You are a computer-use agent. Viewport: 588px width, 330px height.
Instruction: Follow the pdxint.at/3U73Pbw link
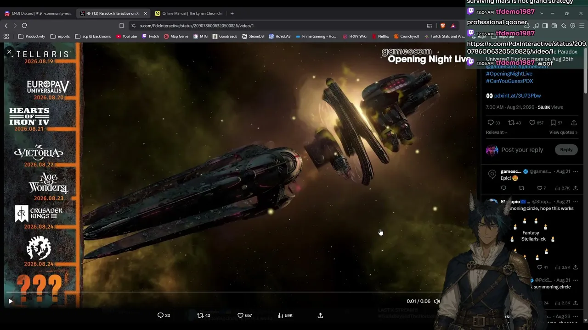[517, 96]
